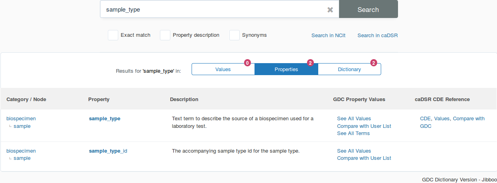Select the Properties results tab
The image size is (497, 183).
point(286,69)
